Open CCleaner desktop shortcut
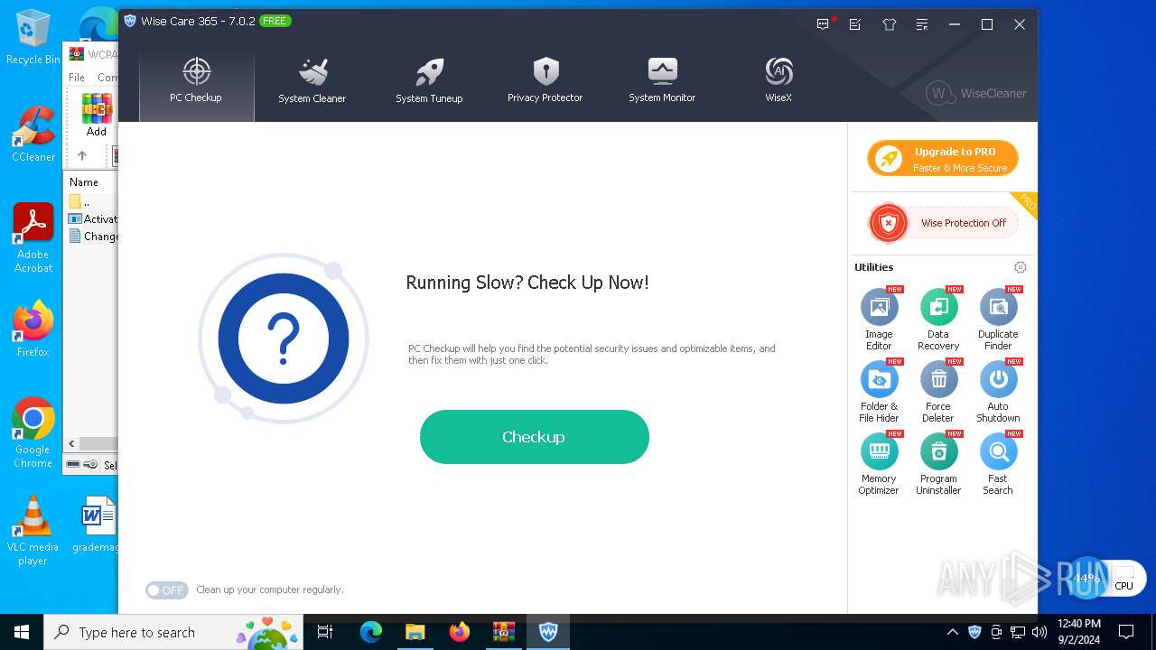Viewport: 1156px width, 650px height. click(33, 135)
